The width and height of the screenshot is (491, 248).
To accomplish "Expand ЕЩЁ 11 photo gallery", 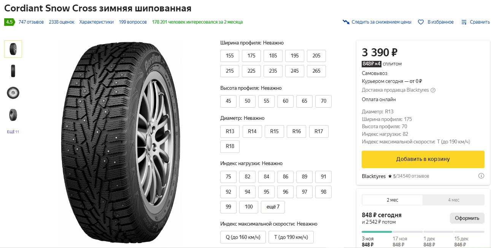I will point(13,131).
